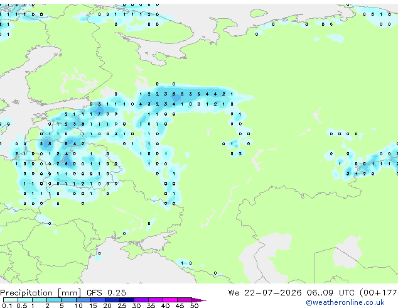This screenshot has height=308, width=398.
Task: Select the 25–30 mm navy legend swatch
Action: coord(127,300)
